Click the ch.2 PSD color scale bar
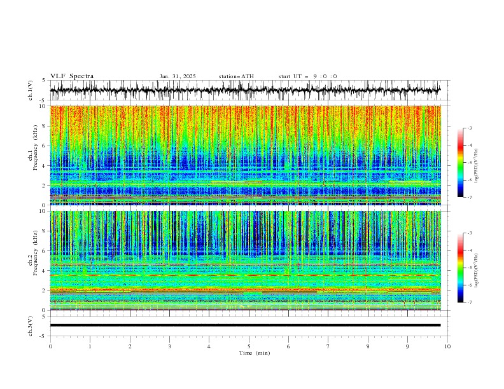The height and width of the screenshot is (389, 504). (460, 268)
